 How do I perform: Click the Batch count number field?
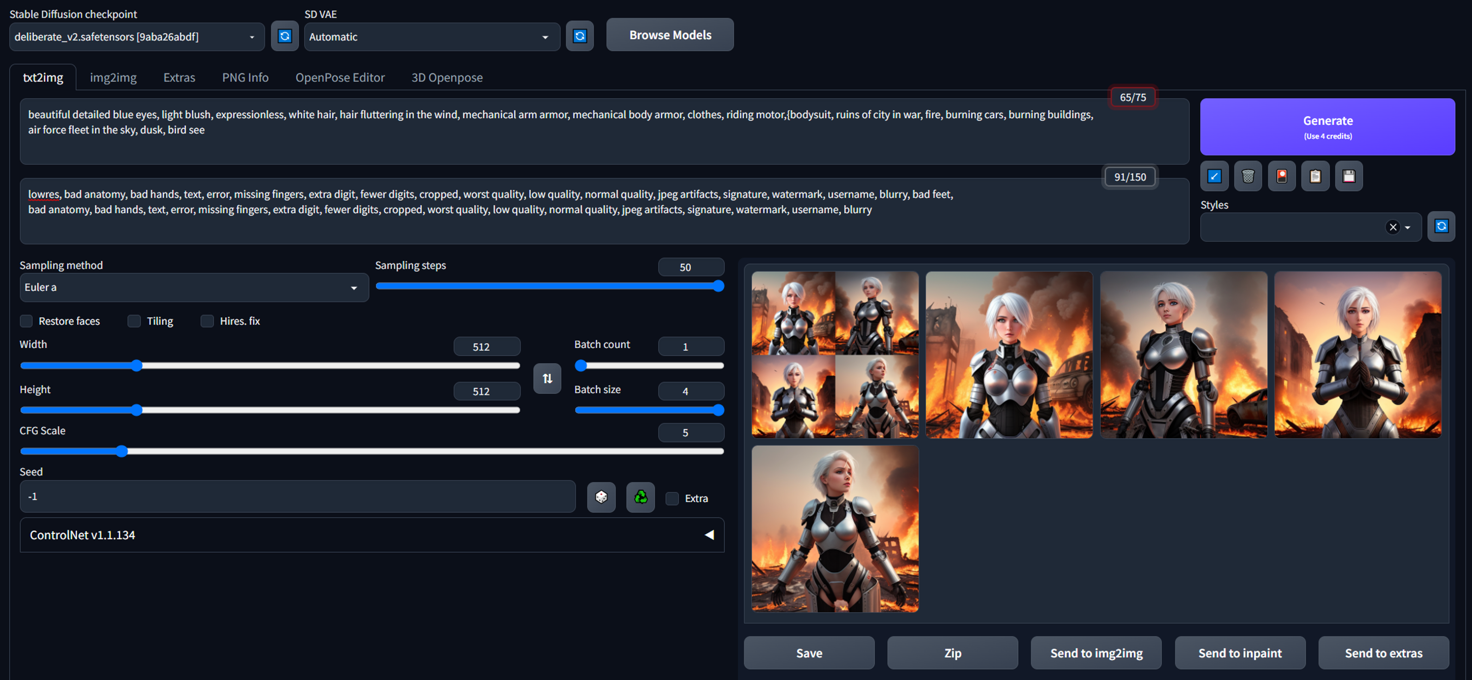point(691,346)
